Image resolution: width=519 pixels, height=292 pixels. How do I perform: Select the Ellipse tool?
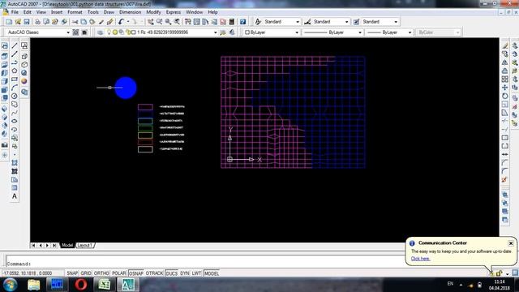pos(15,121)
